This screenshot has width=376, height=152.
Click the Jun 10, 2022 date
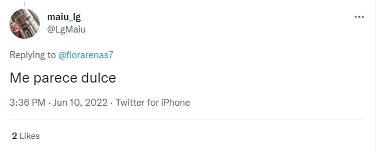[x=80, y=102]
